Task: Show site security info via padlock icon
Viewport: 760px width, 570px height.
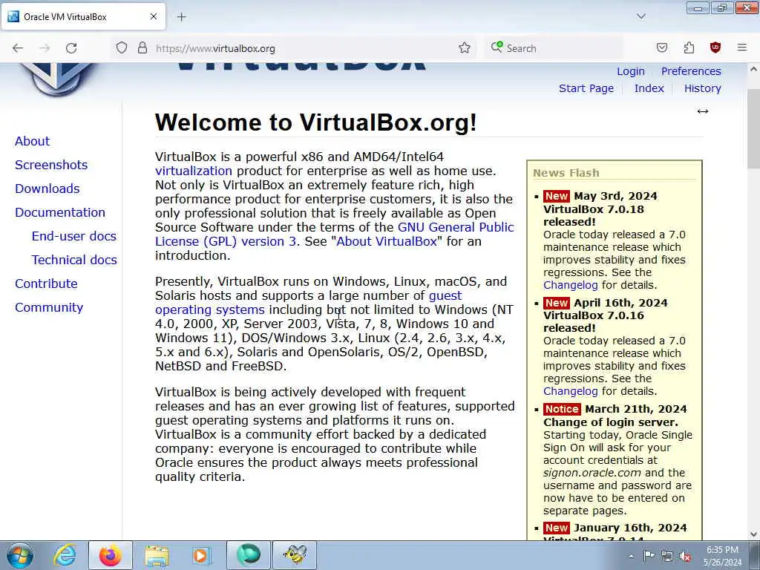Action: tap(142, 47)
